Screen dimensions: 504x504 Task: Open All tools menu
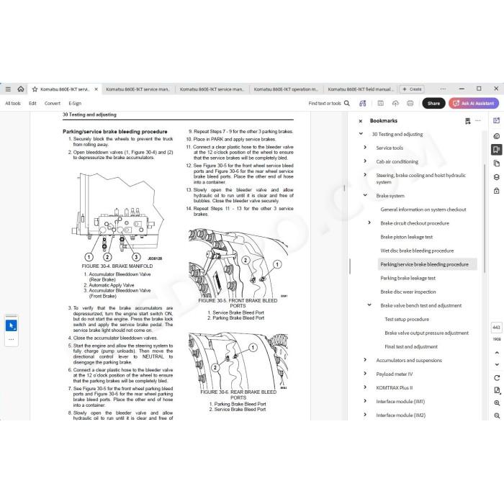tap(13, 104)
